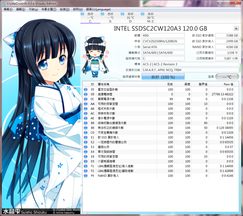This screenshot has width=243, height=216.
Task: Go to next disk with arrow button
Action: click(236, 28)
